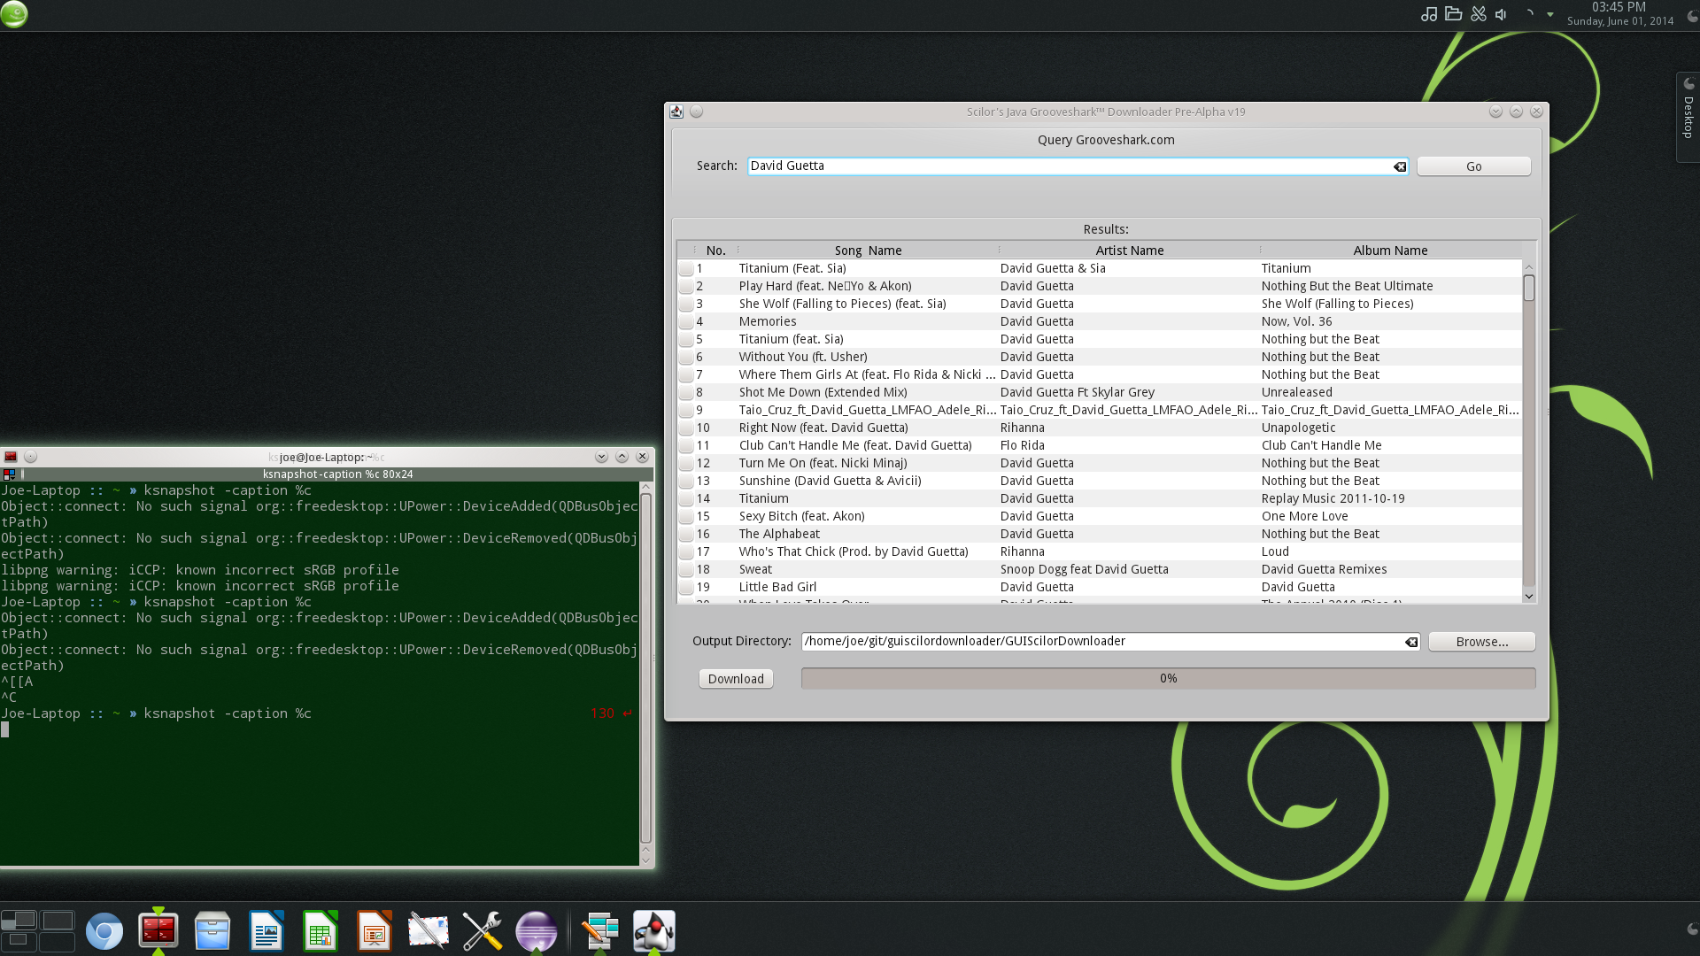The width and height of the screenshot is (1700, 956).
Task: Switch to the third virtual desktop in pager
Action: [19, 942]
